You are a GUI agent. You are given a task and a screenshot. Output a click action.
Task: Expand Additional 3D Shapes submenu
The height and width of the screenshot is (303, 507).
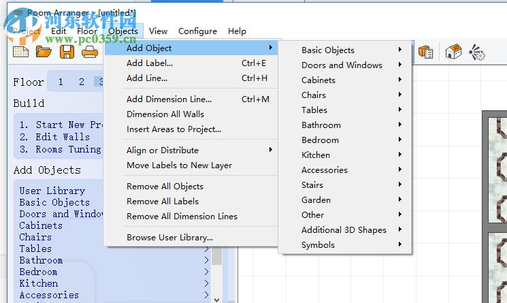coord(345,230)
